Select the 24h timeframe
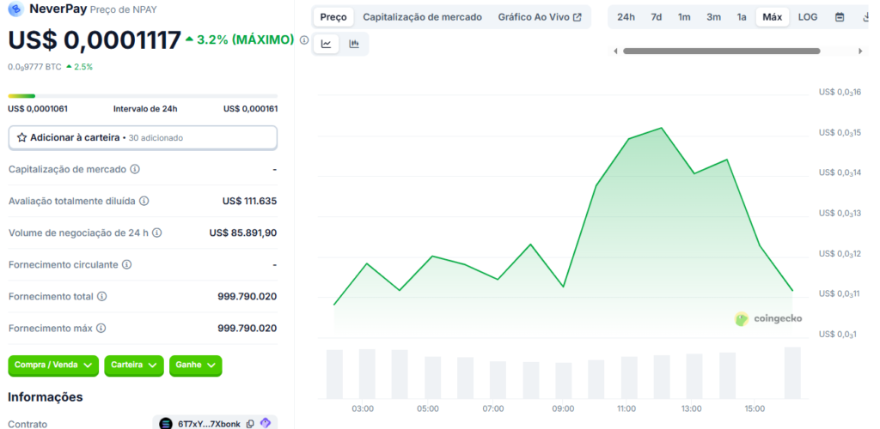This screenshot has height=429, width=880. pyautogui.click(x=626, y=17)
